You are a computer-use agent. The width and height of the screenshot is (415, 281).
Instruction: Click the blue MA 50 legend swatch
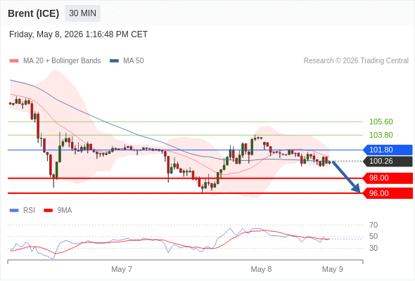(114, 61)
